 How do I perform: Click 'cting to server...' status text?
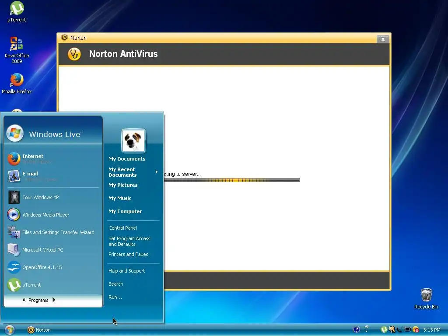pos(182,174)
